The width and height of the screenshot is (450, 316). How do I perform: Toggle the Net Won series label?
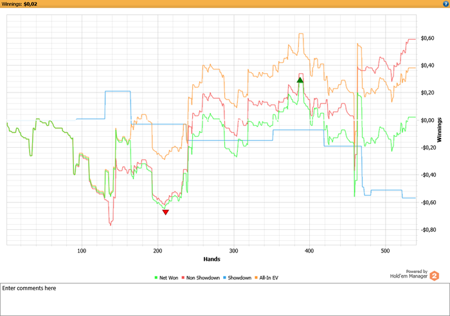[169, 277]
